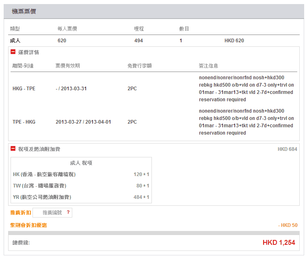The height and width of the screenshot is (257, 307).
Task: Click the 成人 passenger type row
Action: pyautogui.click(x=15, y=41)
